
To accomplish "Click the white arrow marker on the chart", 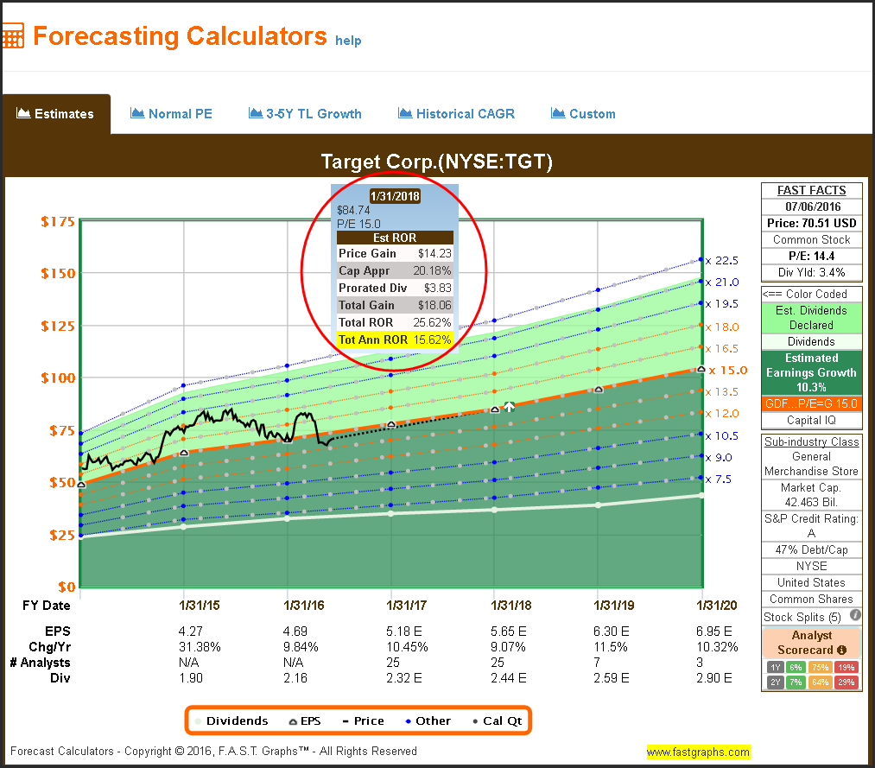I will click(510, 407).
